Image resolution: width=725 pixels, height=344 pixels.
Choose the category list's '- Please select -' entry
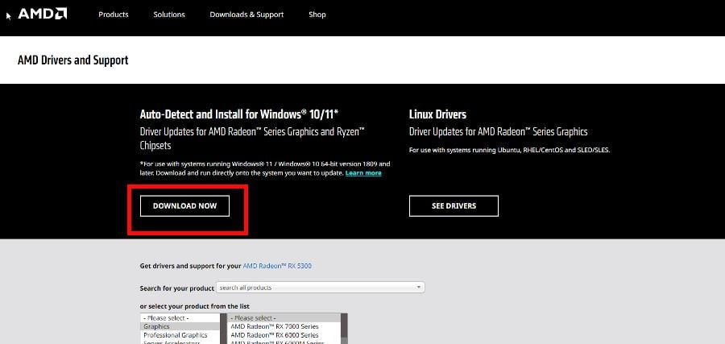180,318
